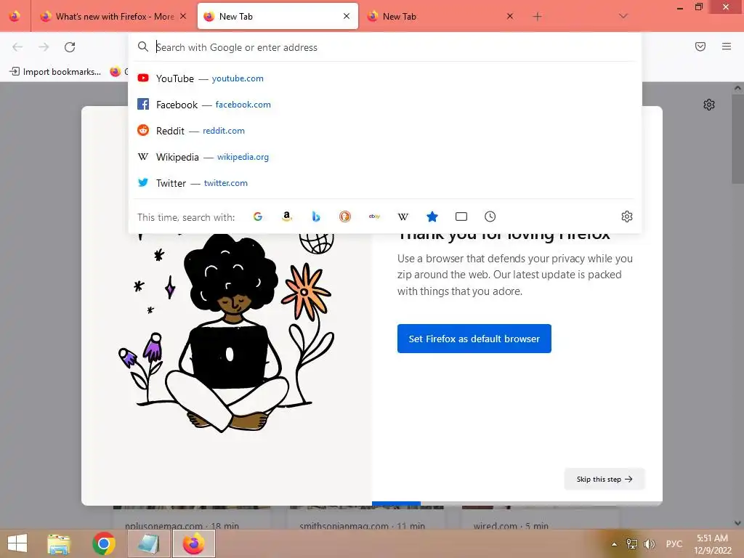Select the Wikipedia suggestion row
The height and width of the screenshot is (558, 744).
coord(385,157)
